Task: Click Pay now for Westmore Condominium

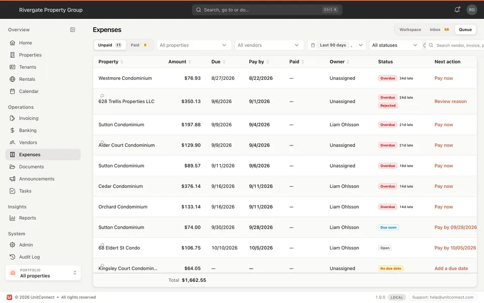Action: click(x=444, y=78)
